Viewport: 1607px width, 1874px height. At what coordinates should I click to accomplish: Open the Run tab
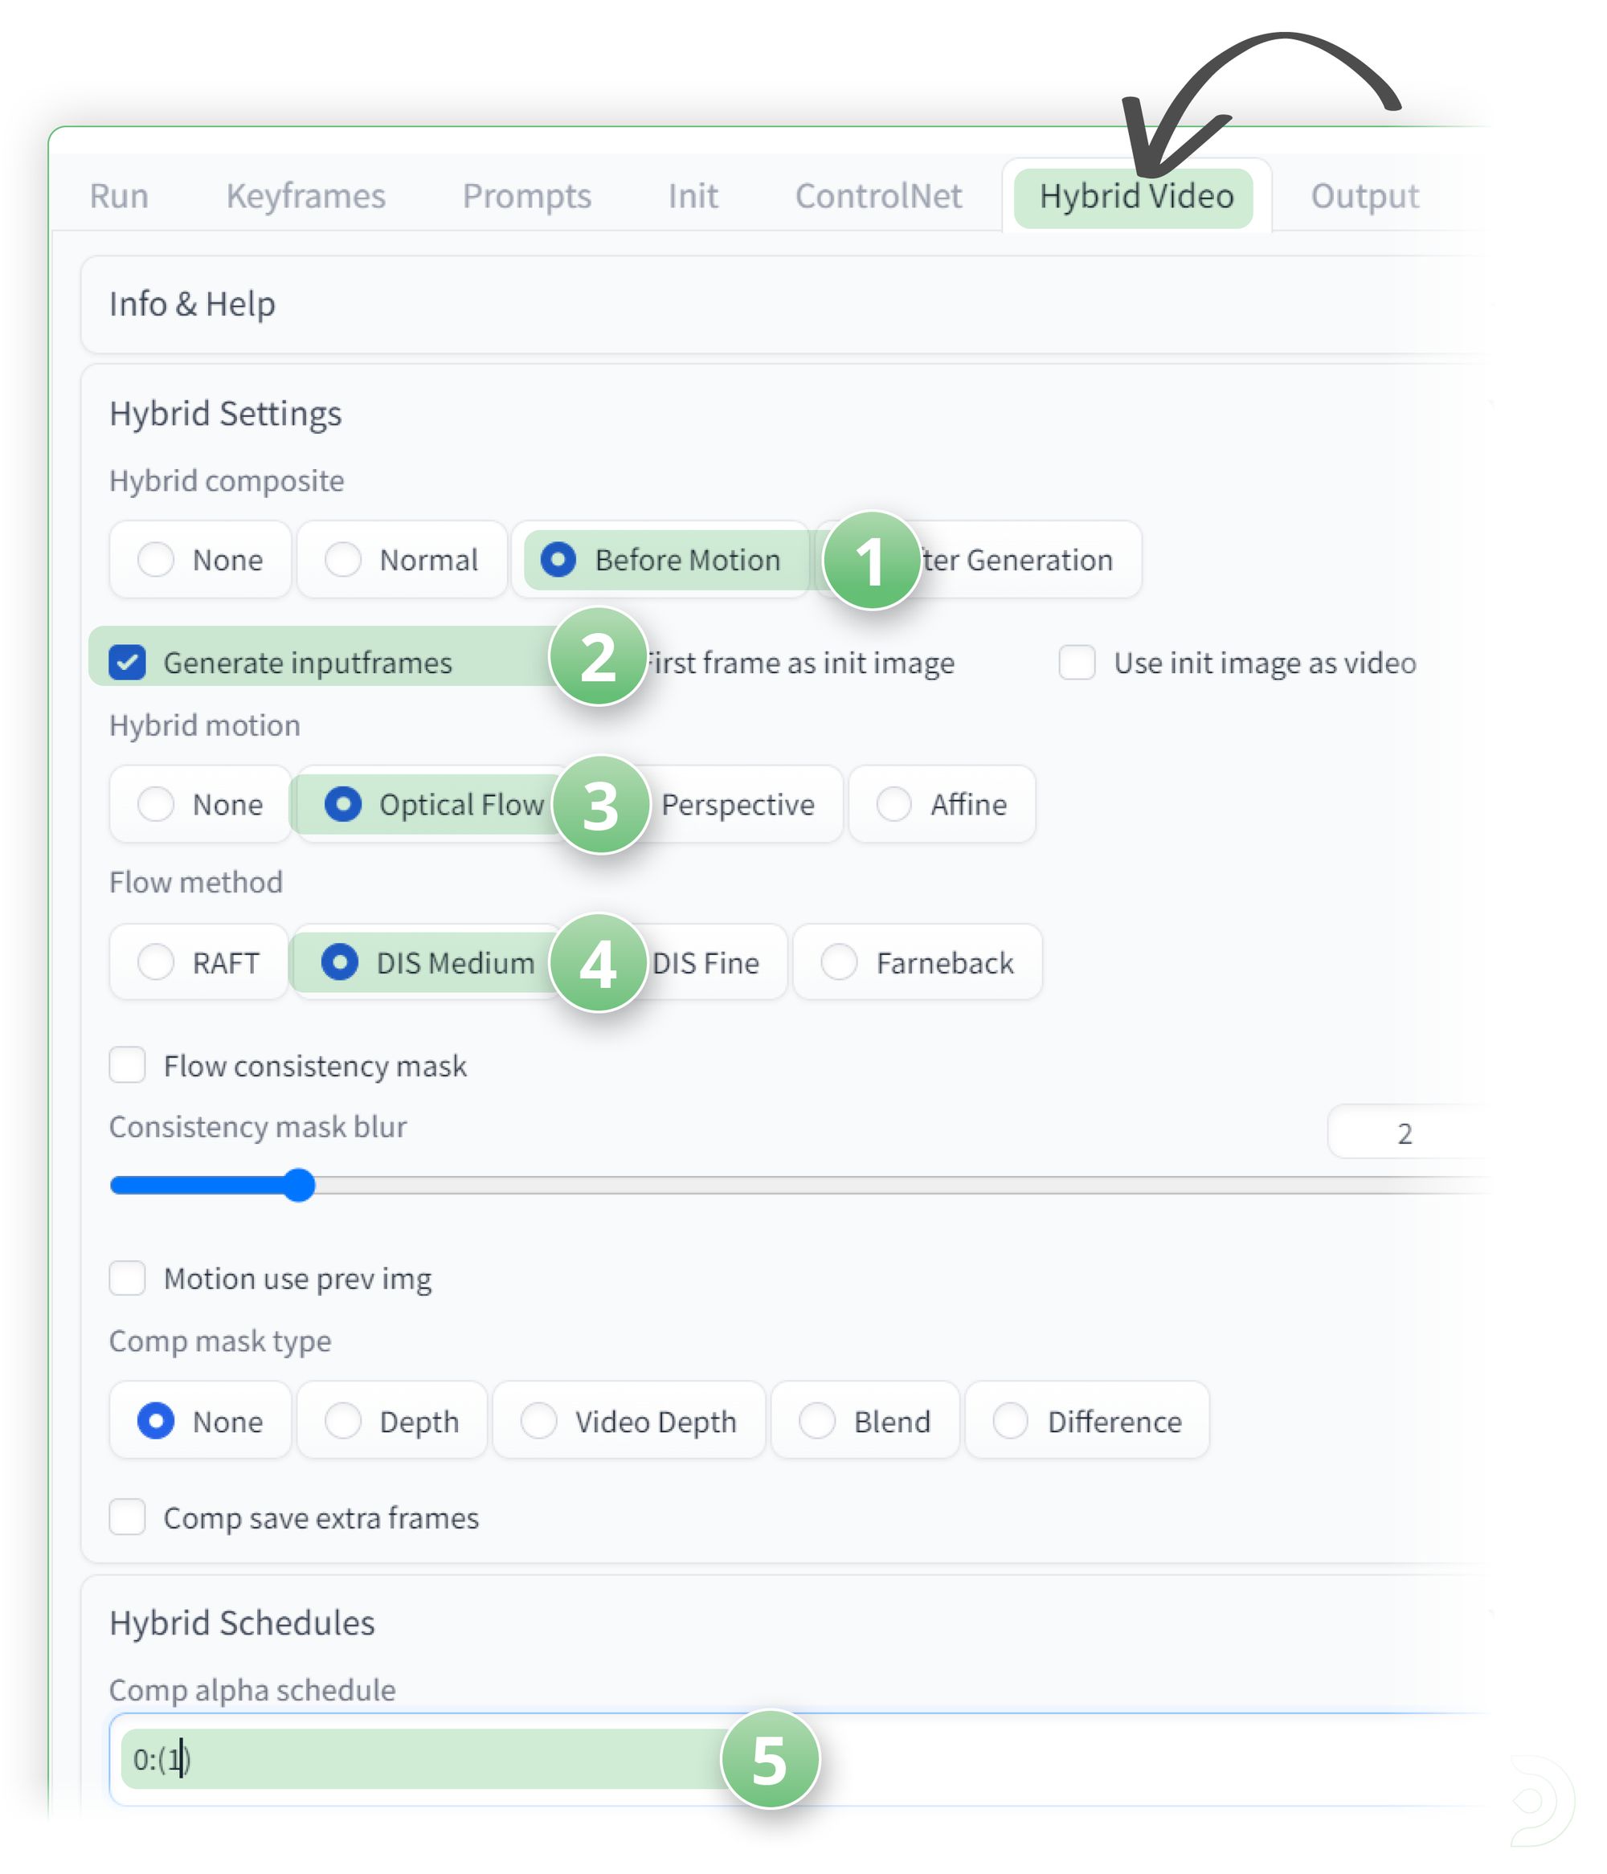click(119, 195)
